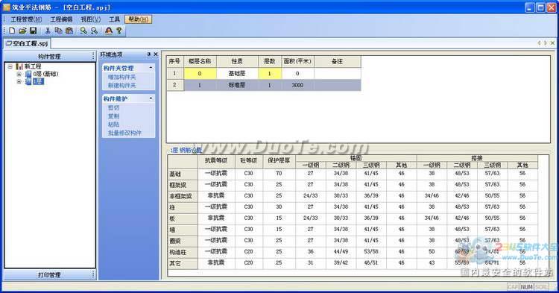Click the 增加构件夹 link

(x=122, y=77)
